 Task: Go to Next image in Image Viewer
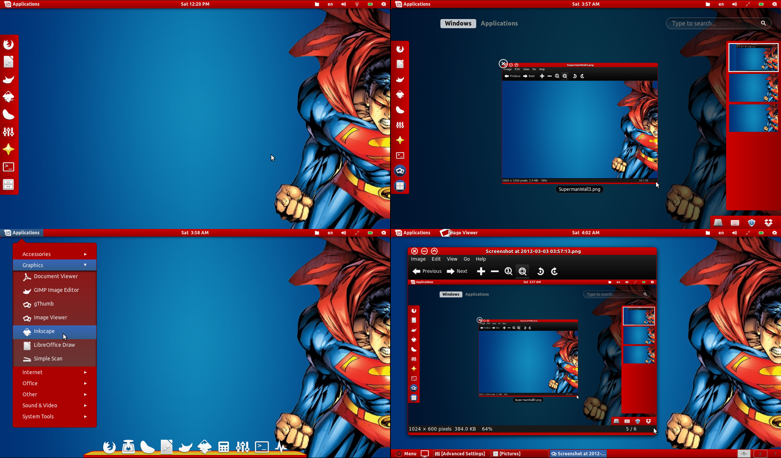457,271
